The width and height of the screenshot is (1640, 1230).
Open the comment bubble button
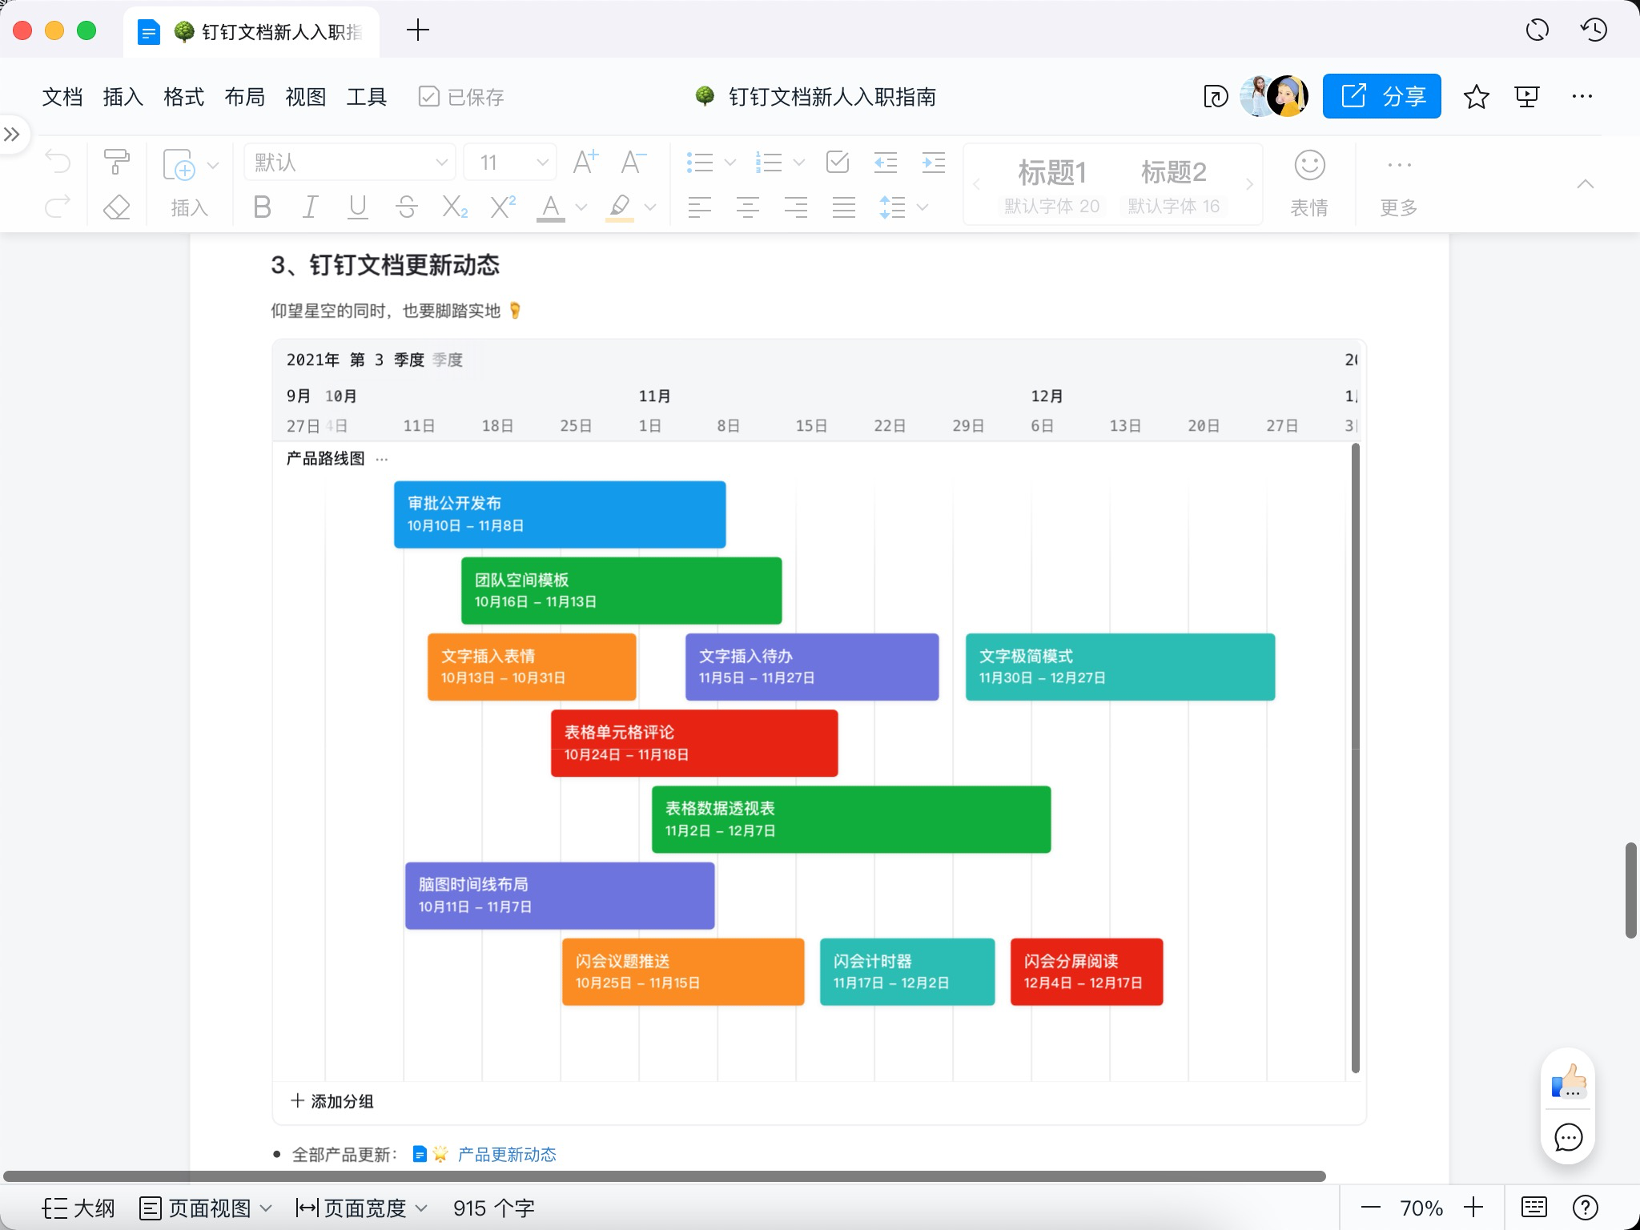click(1568, 1137)
